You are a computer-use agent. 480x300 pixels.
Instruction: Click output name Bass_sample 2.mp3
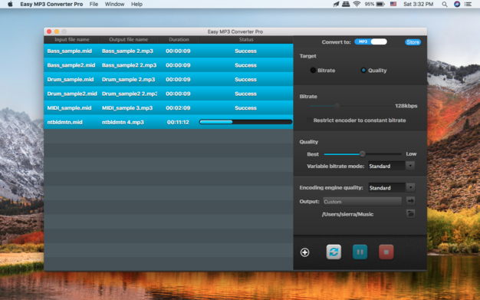127,51
